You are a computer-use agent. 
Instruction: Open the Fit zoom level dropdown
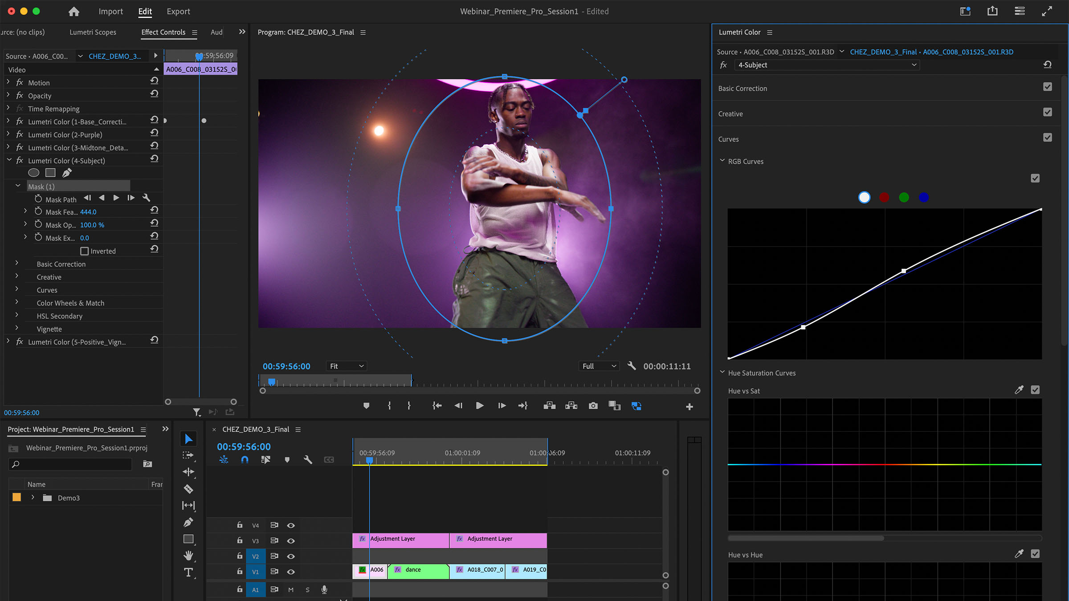(347, 366)
